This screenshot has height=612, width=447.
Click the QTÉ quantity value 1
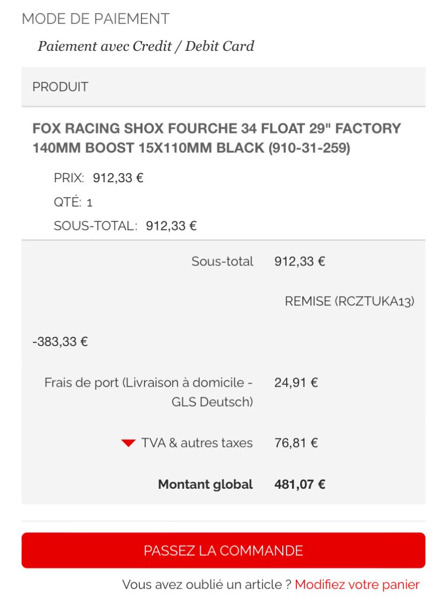tap(90, 203)
